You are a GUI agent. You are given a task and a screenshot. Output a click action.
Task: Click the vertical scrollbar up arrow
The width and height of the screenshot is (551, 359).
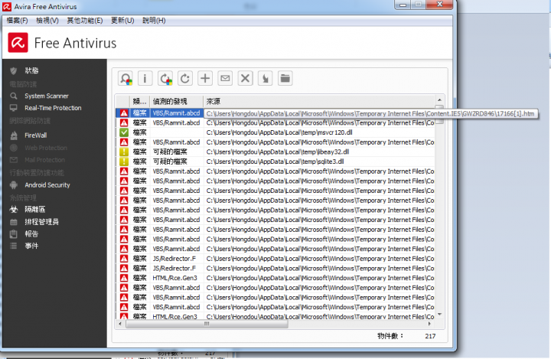click(439, 100)
